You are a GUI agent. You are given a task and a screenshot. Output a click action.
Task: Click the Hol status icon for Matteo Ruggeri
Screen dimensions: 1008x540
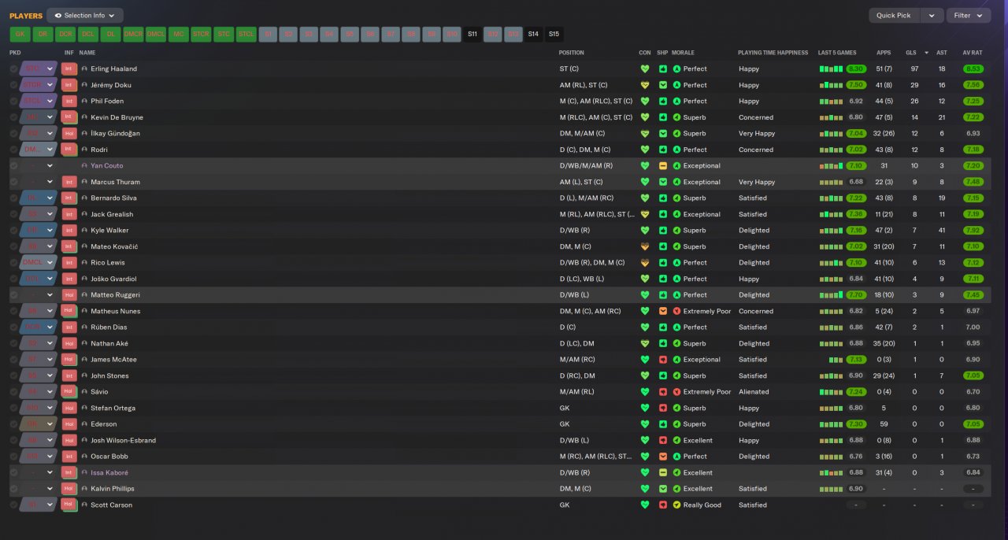(69, 294)
